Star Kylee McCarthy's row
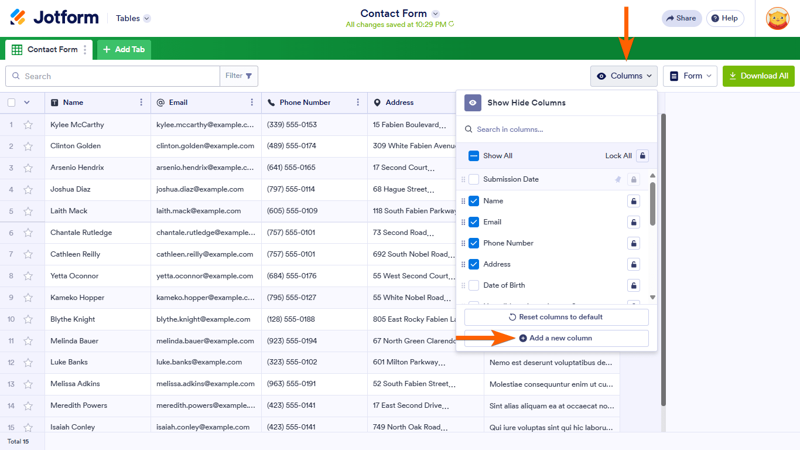This screenshot has height=450, width=800. click(28, 125)
